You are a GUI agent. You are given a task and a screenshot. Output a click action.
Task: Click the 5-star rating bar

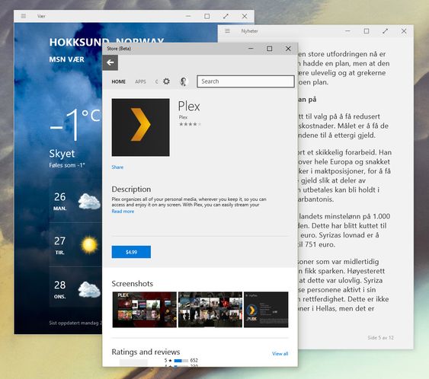pyautogui.click(x=181, y=361)
